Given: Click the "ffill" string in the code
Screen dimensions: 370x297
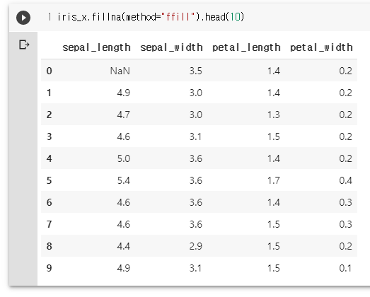Looking at the screenshot, I should coord(178,17).
